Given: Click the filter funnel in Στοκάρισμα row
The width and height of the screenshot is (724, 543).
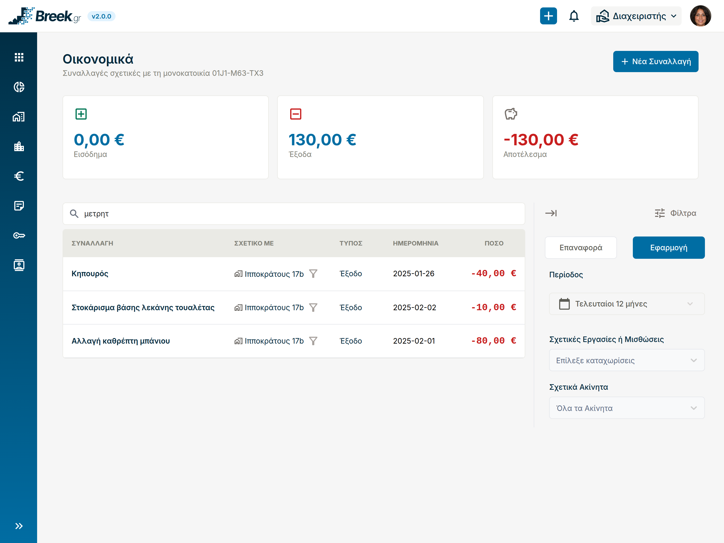Looking at the screenshot, I should (313, 308).
